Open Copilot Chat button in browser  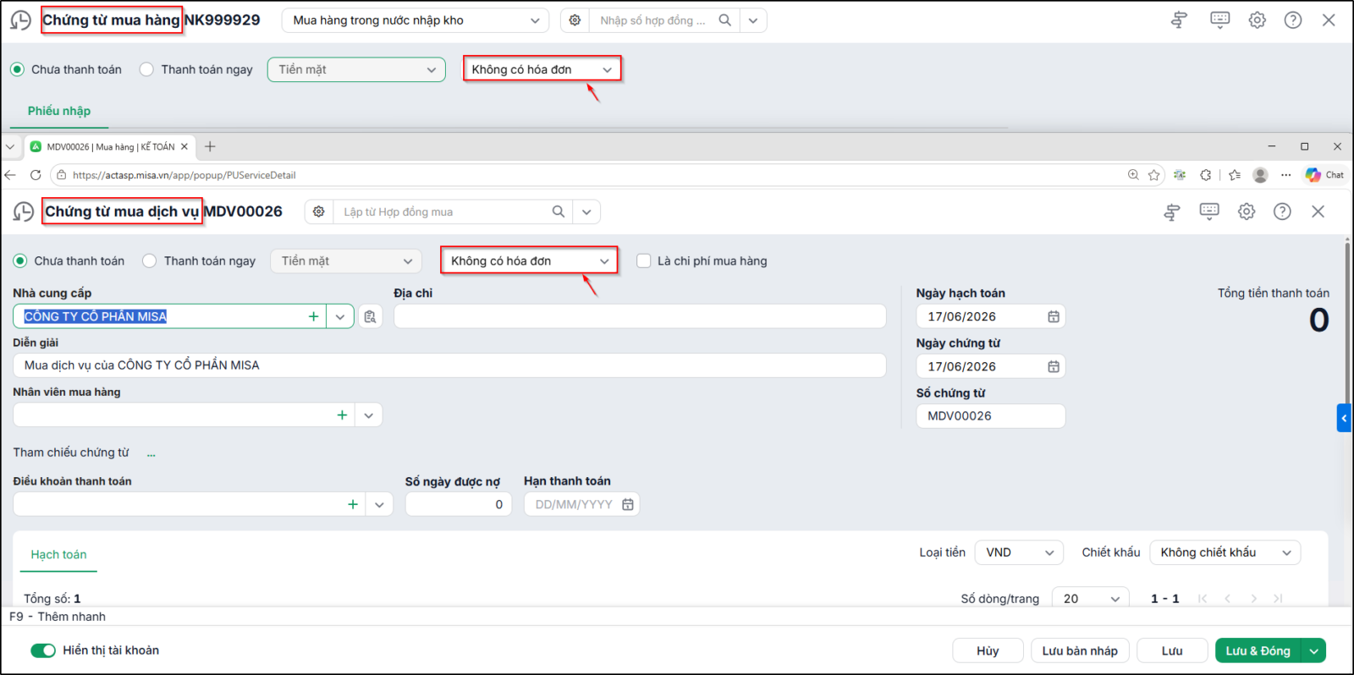[x=1324, y=175]
